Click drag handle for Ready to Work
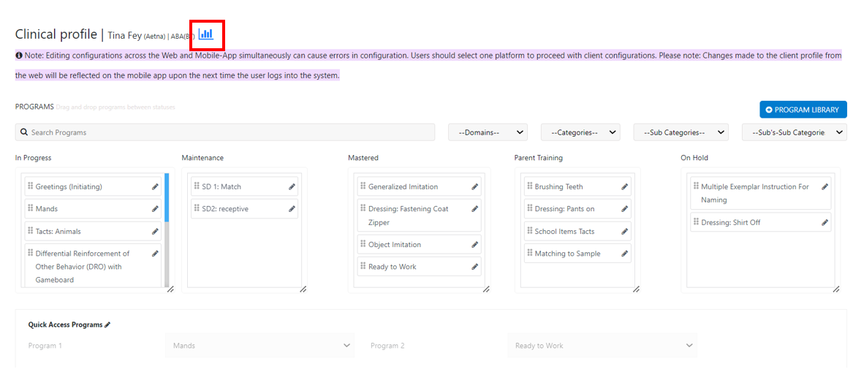The height and width of the screenshot is (372, 853). pyautogui.click(x=363, y=266)
